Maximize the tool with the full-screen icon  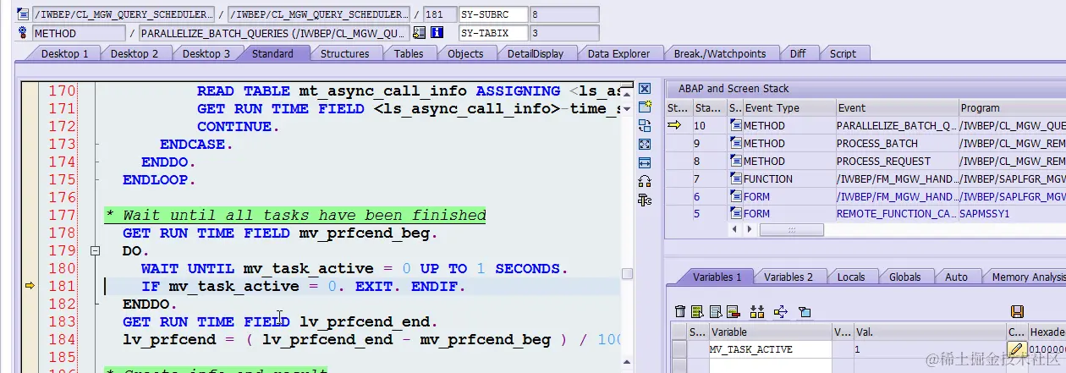(x=645, y=144)
